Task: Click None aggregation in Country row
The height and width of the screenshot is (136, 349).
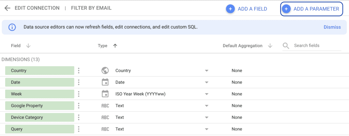Action: click(x=237, y=71)
